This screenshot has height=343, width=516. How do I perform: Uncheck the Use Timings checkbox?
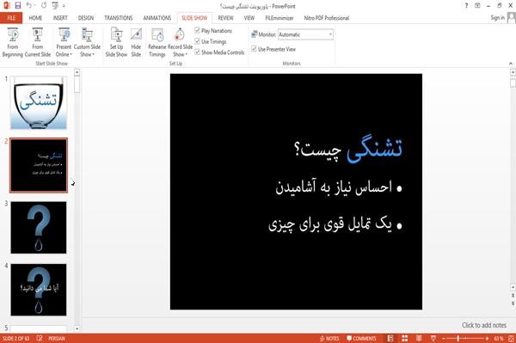tap(197, 41)
